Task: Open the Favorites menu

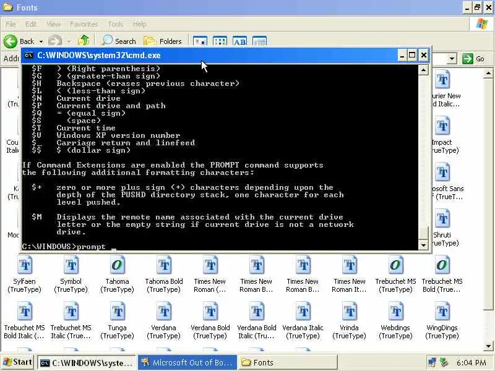Action: click(x=84, y=24)
